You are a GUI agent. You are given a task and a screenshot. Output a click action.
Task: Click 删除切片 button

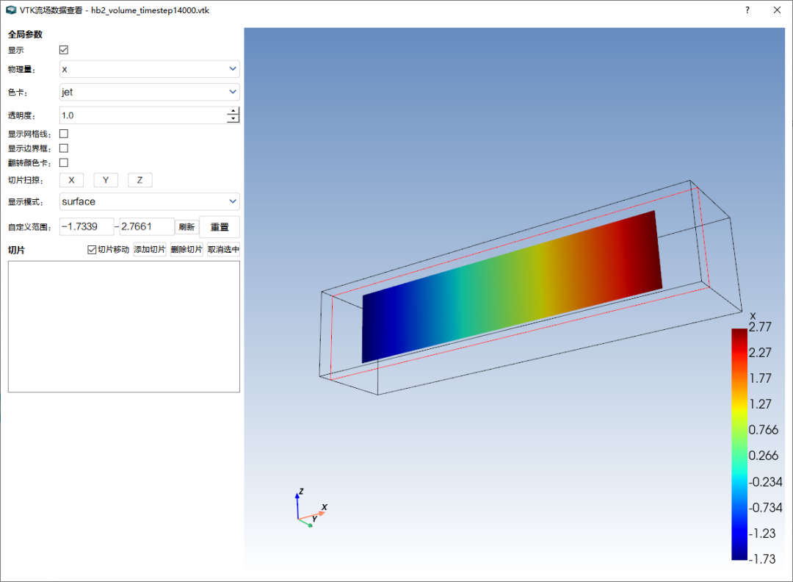coord(187,250)
